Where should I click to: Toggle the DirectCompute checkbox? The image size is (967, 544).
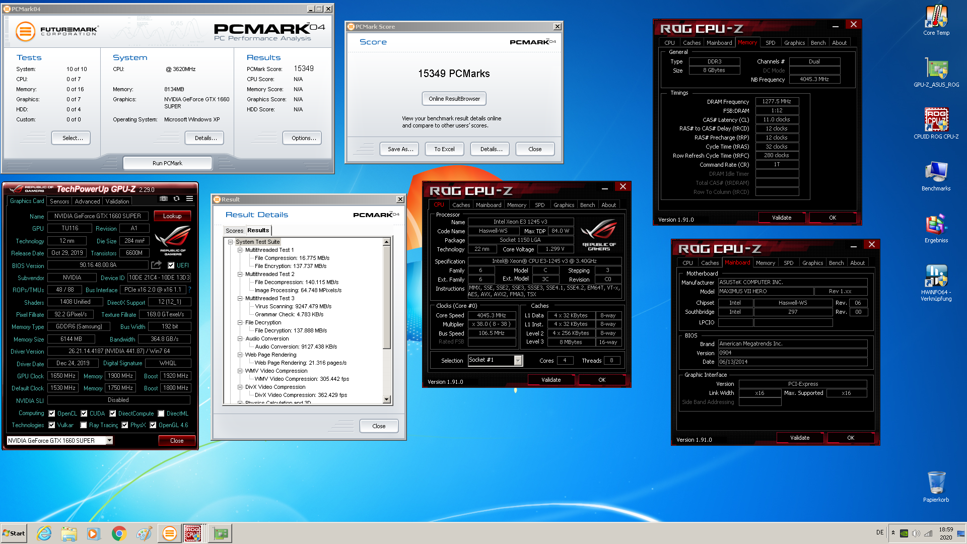(x=113, y=414)
